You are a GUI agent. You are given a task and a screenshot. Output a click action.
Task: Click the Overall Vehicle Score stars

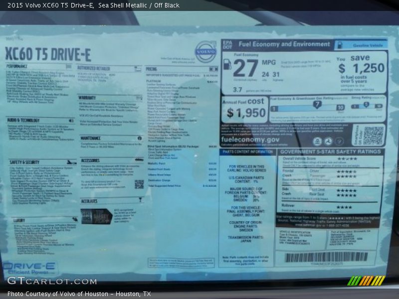click(x=347, y=158)
